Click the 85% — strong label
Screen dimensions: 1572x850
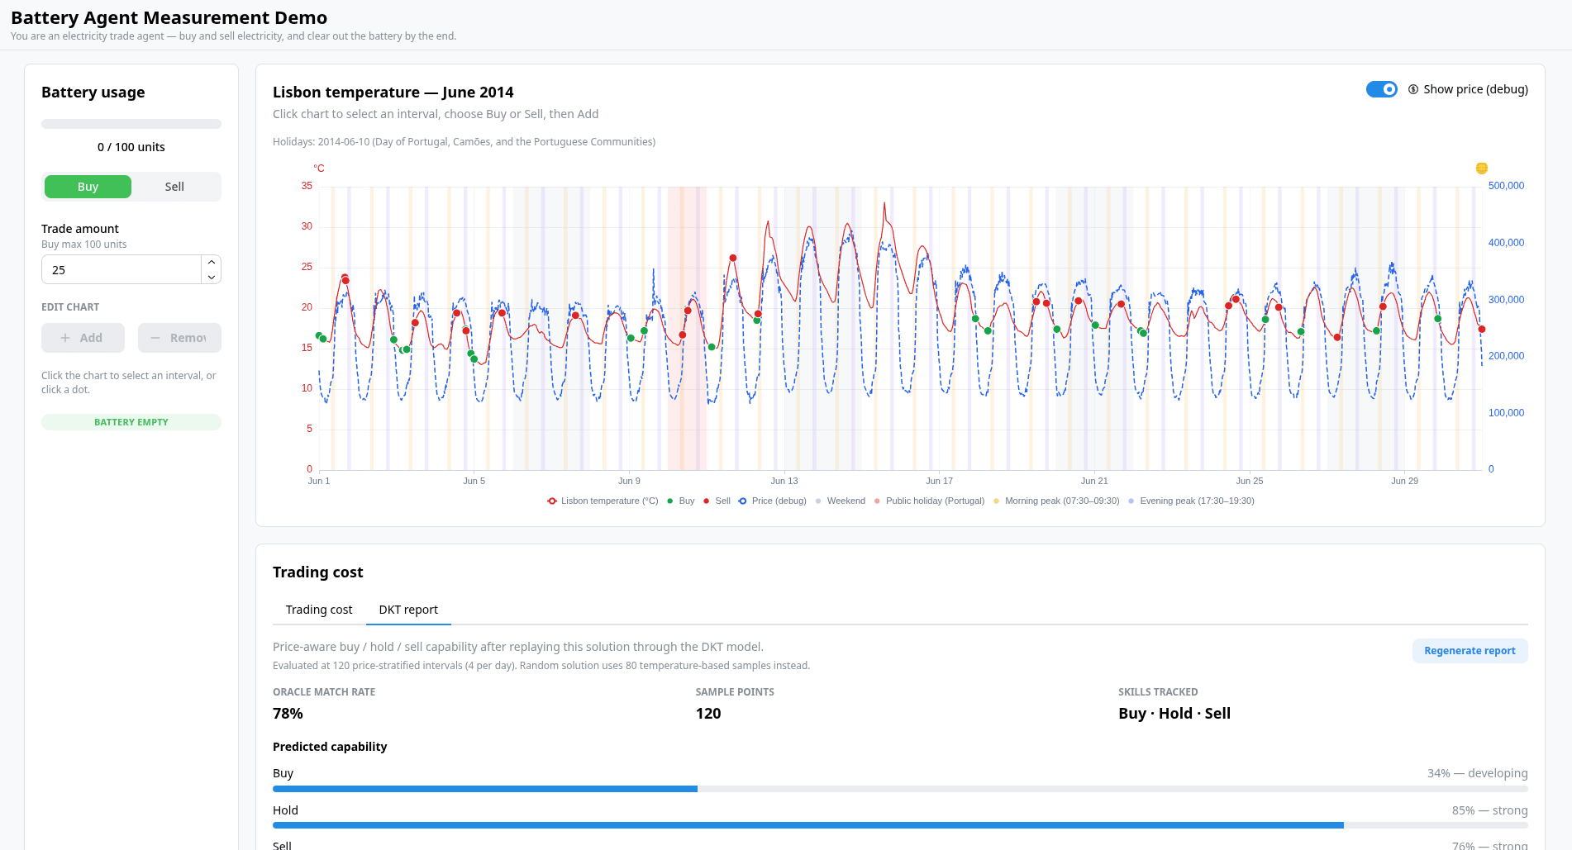pyautogui.click(x=1489, y=810)
